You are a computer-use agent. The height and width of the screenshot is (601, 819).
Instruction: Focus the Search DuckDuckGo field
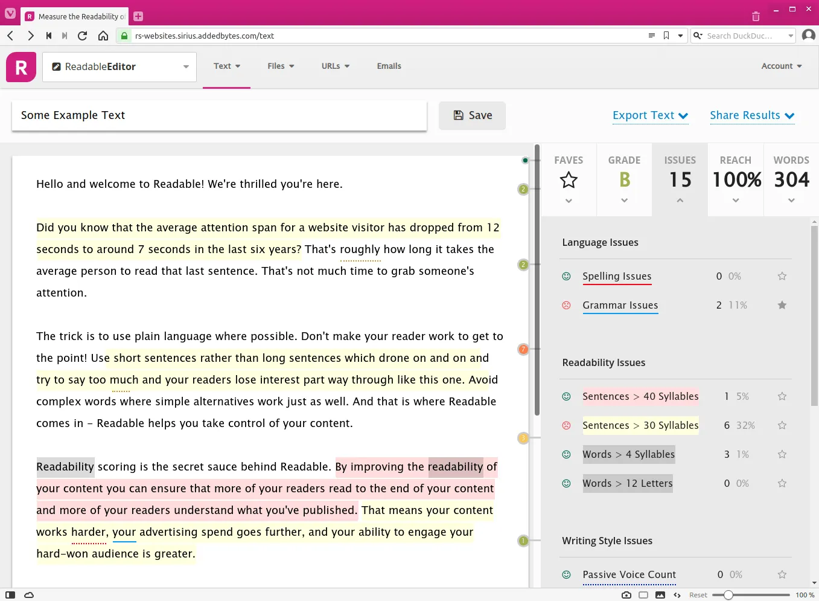point(744,36)
